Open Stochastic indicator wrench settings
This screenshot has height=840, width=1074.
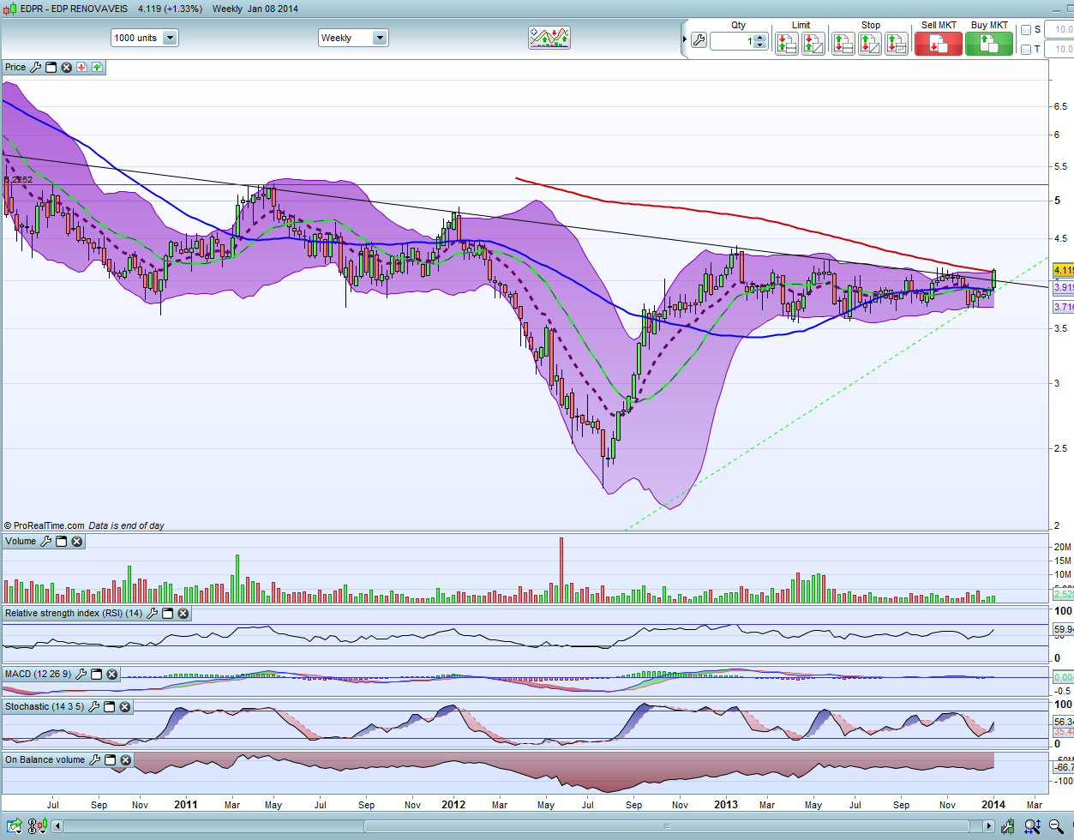94,707
